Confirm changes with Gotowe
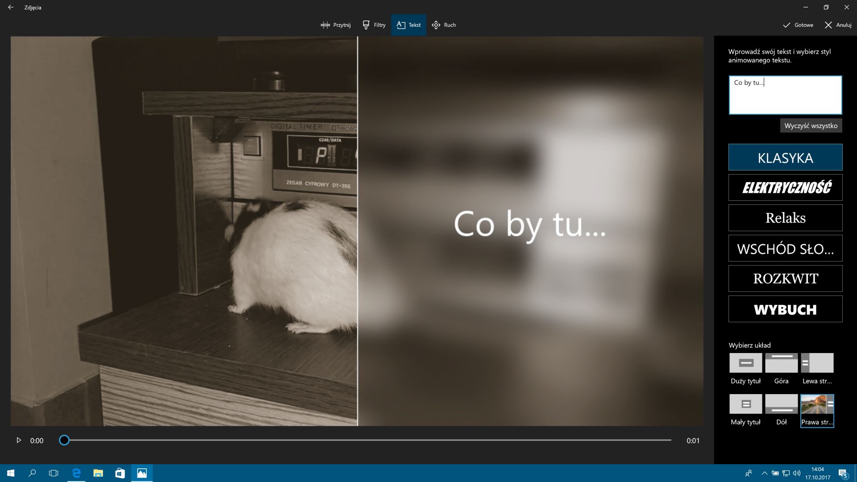Viewport: 857px width, 482px height. (x=798, y=25)
